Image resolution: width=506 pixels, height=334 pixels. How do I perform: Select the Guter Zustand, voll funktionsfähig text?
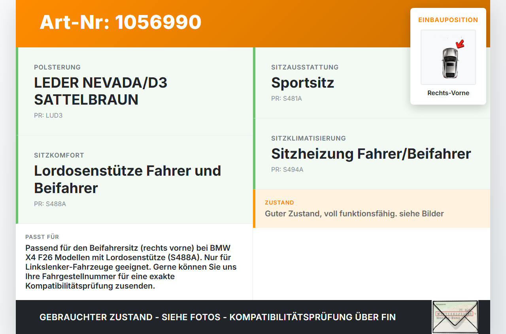click(354, 214)
